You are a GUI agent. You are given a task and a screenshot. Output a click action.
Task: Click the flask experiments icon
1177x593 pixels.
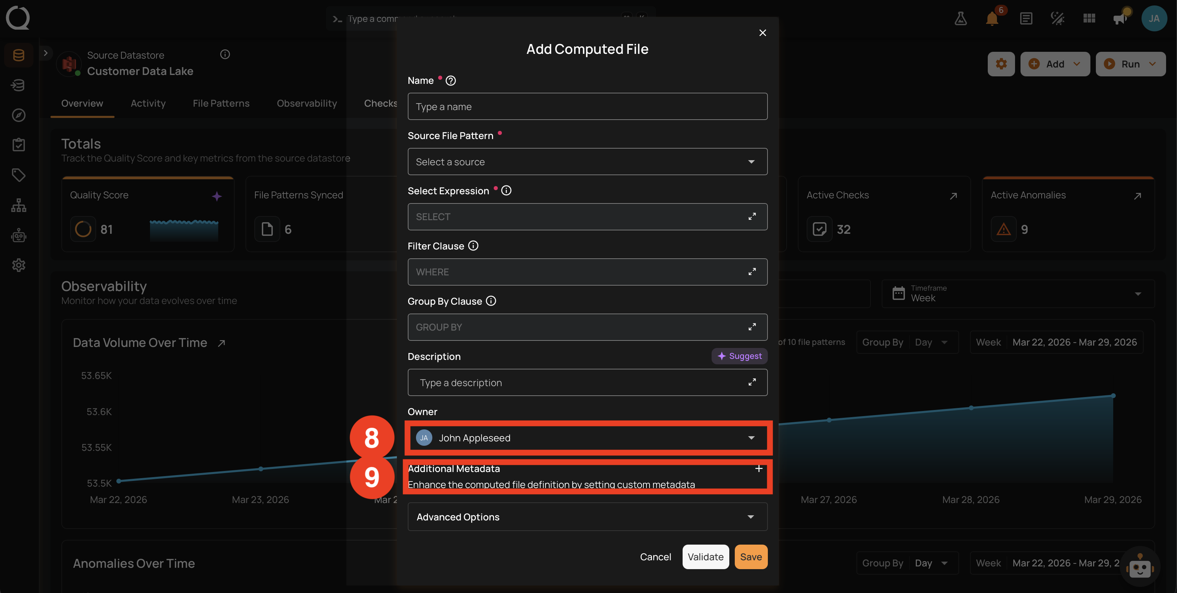coord(960,19)
